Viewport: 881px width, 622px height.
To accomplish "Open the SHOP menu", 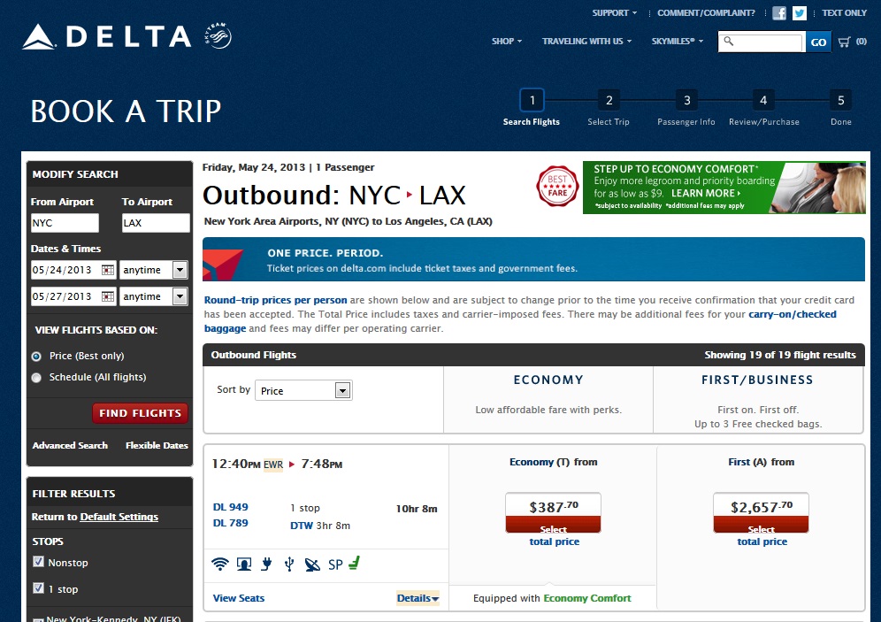I will click(506, 42).
